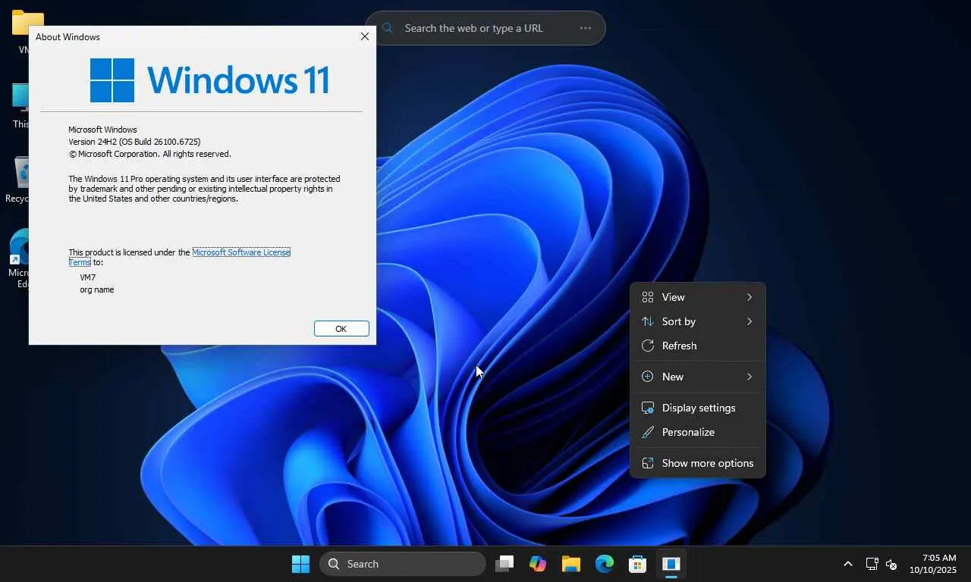Launch Copilot from the taskbar
This screenshot has height=582, width=971.
point(538,564)
